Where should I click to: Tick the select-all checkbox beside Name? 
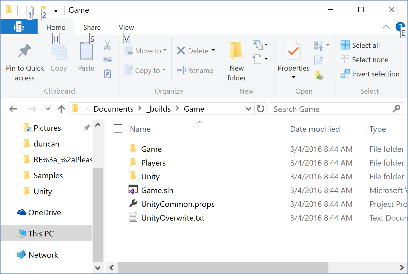point(118,129)
